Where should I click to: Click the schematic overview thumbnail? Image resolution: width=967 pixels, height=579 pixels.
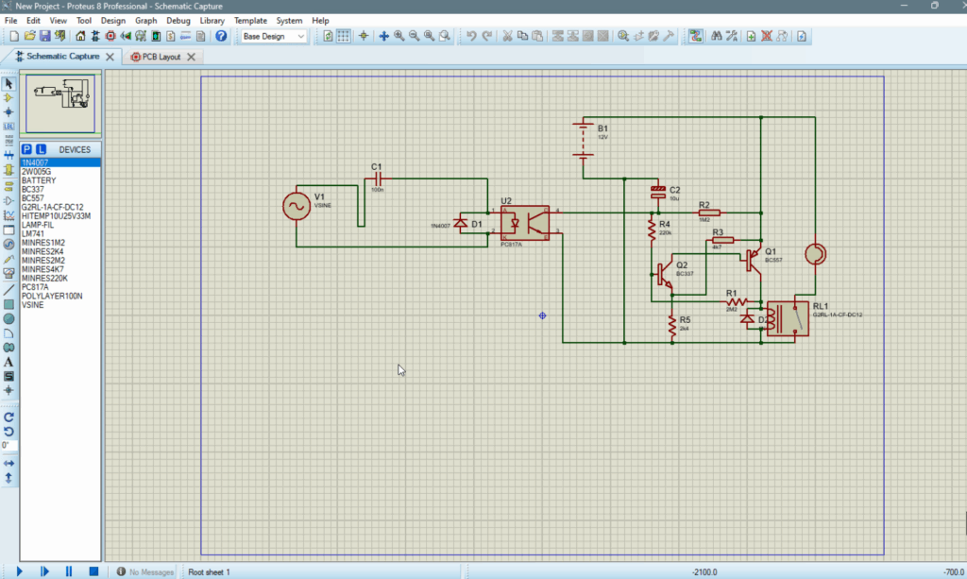coord(60,102)
